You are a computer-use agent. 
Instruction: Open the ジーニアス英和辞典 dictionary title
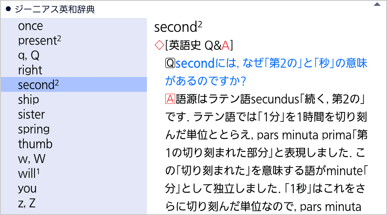coord(55,9)
